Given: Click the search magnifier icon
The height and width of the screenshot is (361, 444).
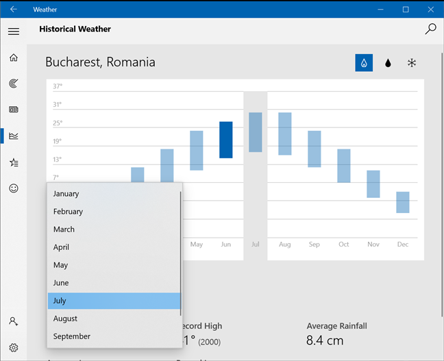Looking at the screenshot, I should point(430,29).
